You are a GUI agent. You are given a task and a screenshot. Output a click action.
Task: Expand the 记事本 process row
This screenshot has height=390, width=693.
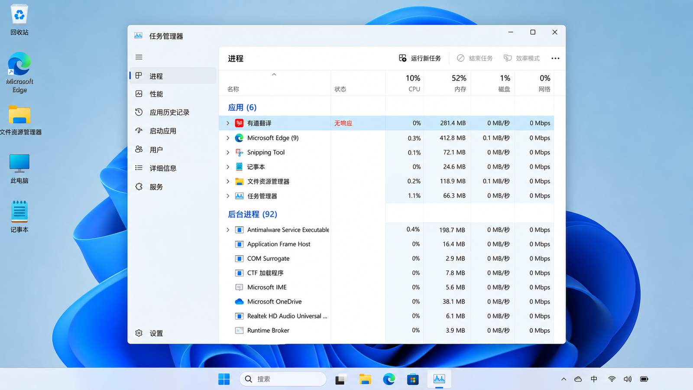click(x=228, y=167)
